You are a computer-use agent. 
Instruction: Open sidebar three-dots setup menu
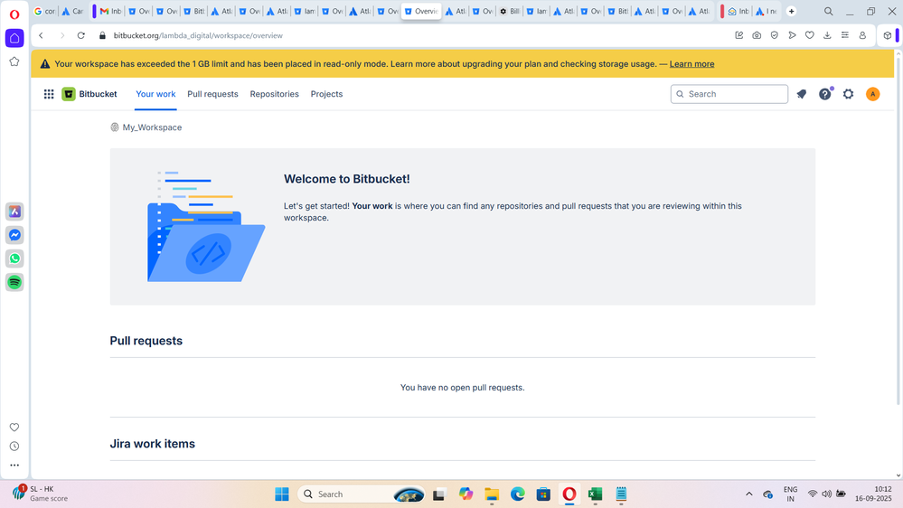14,465
